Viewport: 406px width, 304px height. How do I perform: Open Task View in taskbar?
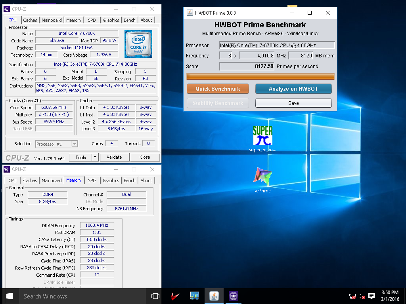click(155, 296)
